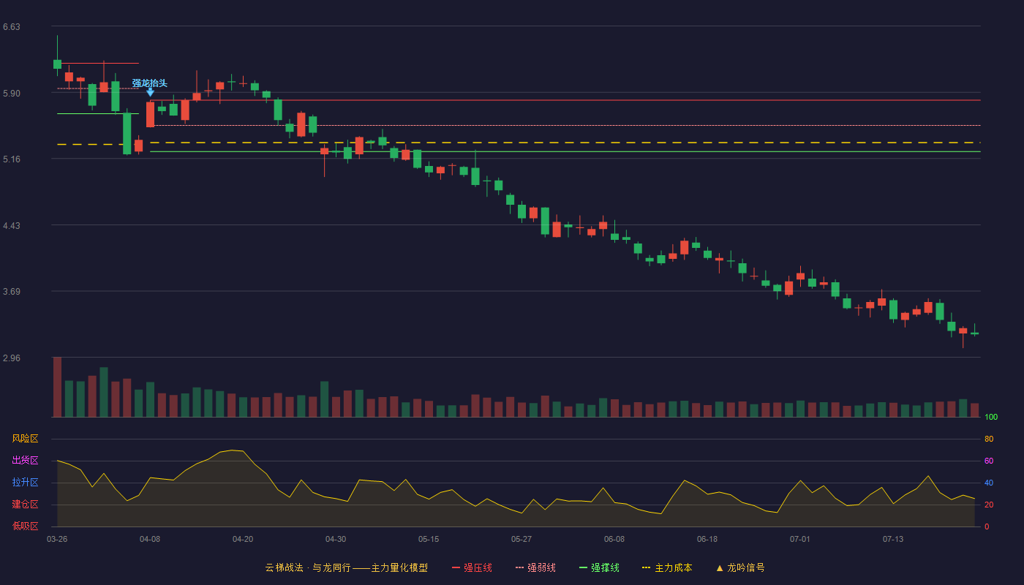Click the 6.63 price axis label

click(x=11, y=27)
